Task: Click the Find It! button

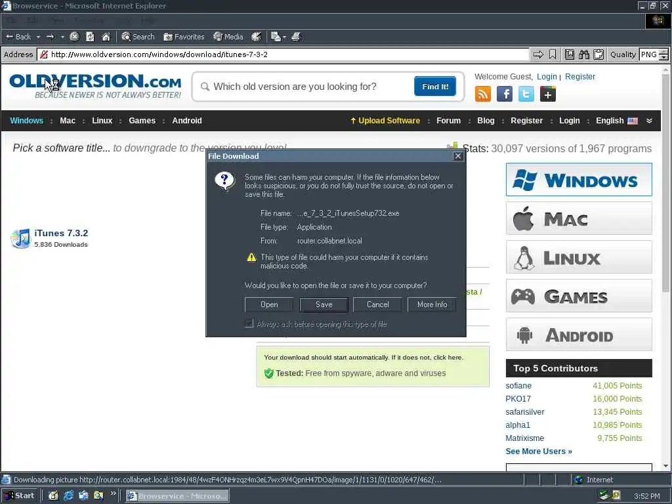Action: click(435, 87)
